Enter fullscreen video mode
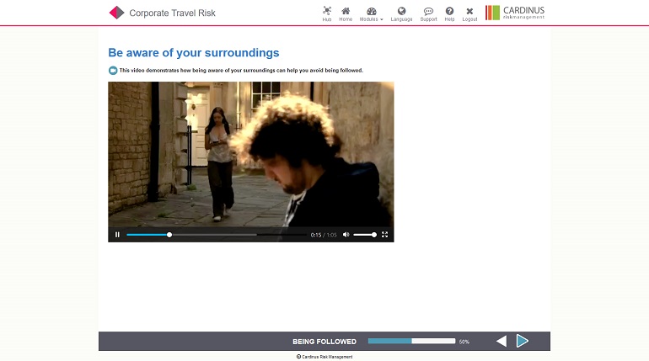The width and height of the screenshot is (649, 361). 385,235
